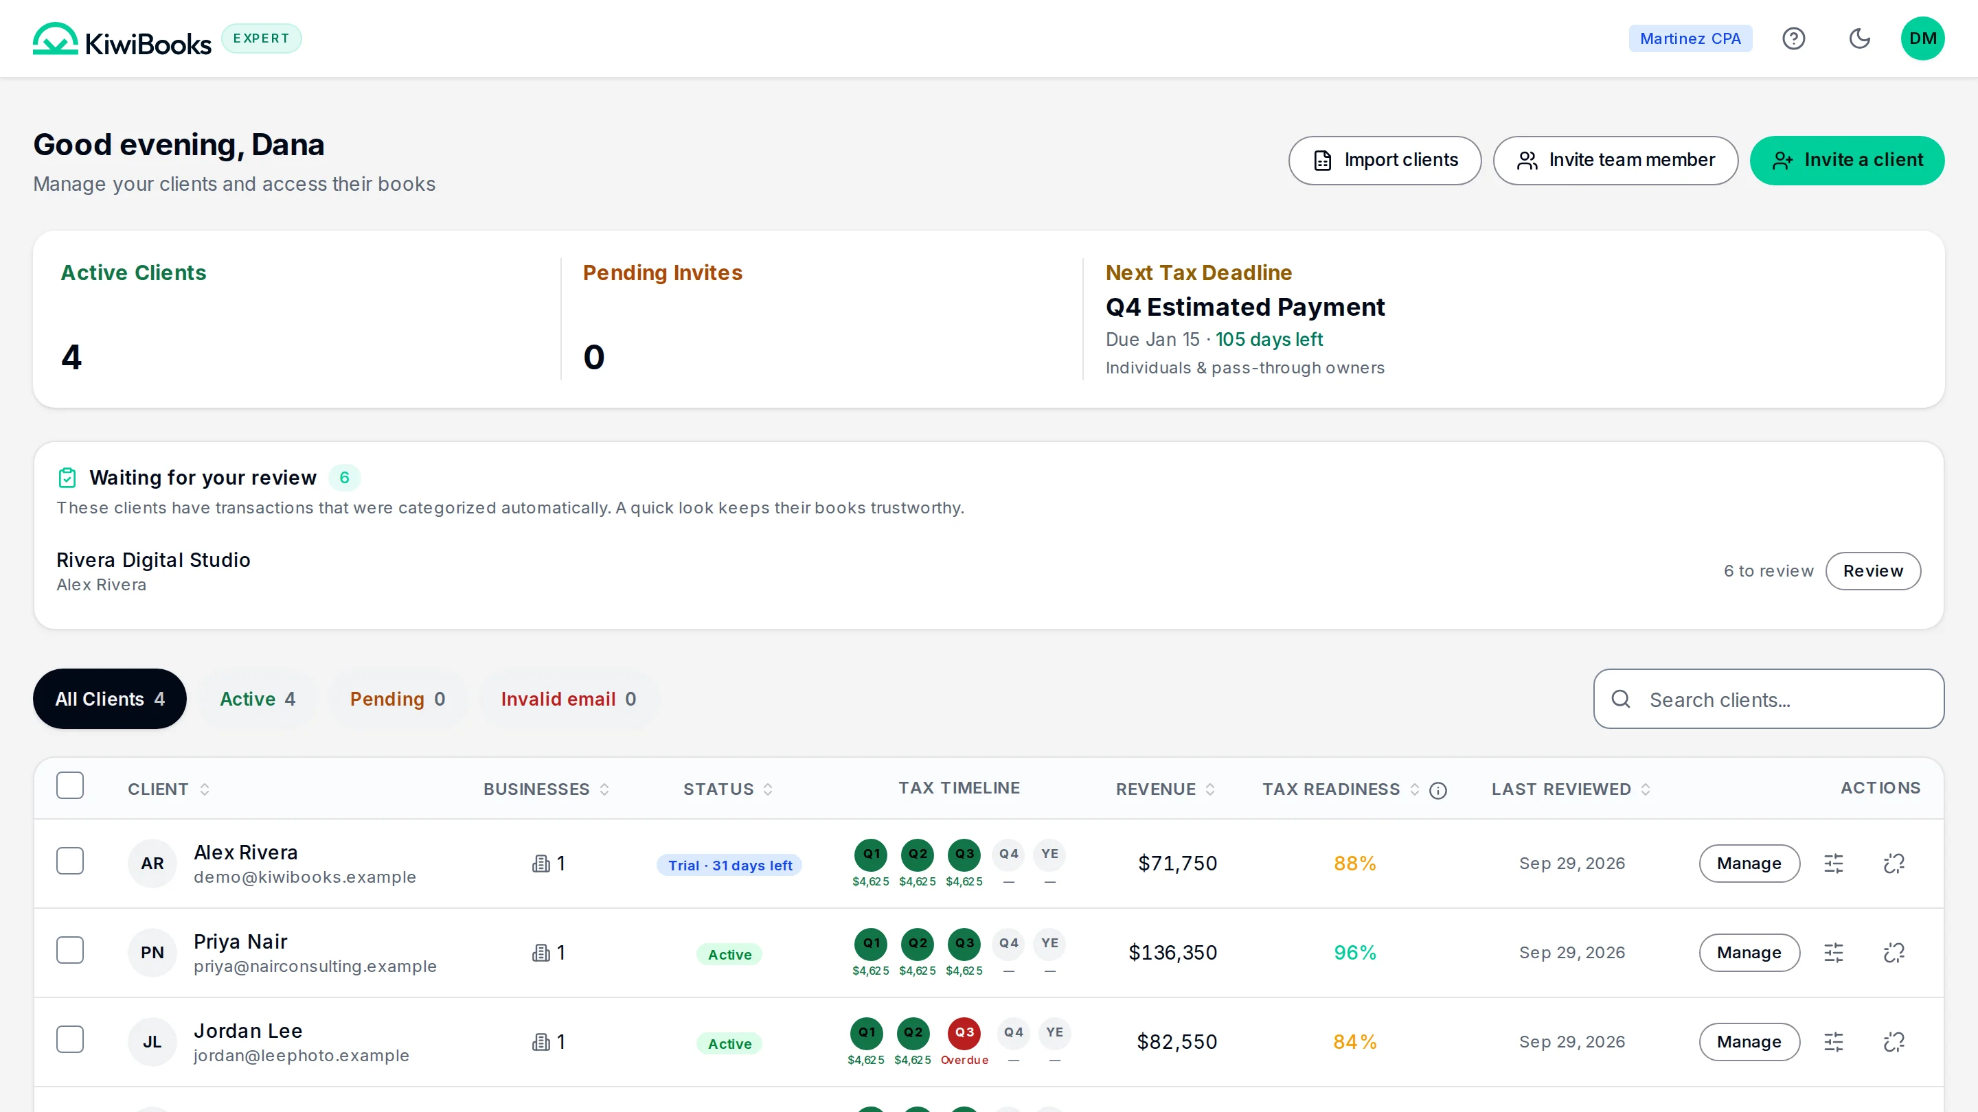
Task: Open Manage for Priya Nair
Action: (x=1749, y=952)
